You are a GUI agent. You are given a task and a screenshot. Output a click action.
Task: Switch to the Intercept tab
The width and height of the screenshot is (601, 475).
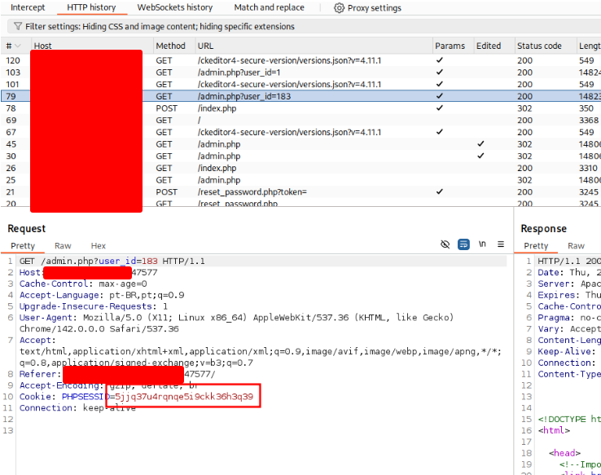[x=28, y=8]
